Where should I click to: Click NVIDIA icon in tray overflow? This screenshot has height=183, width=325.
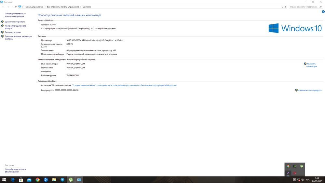click(x=295, y=166)
